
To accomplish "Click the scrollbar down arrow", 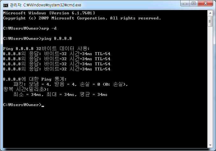I will click(x=210, y=145).
